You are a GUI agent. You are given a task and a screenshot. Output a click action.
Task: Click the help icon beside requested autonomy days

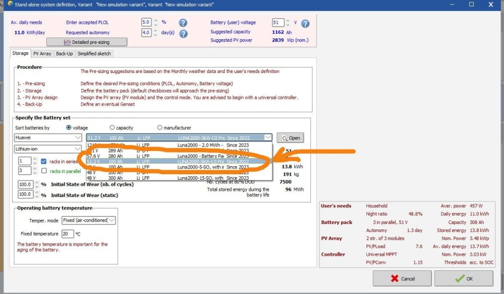point(183,34)
